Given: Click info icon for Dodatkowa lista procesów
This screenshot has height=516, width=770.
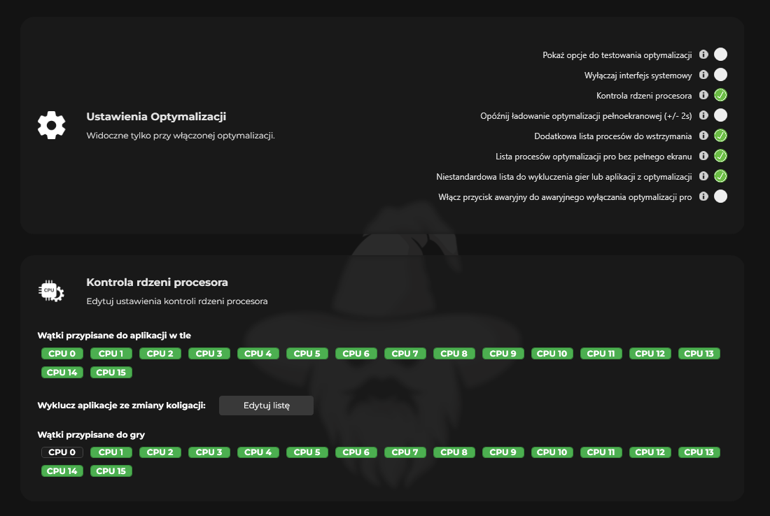Looking at the screenshot, I should pos(703,136).
